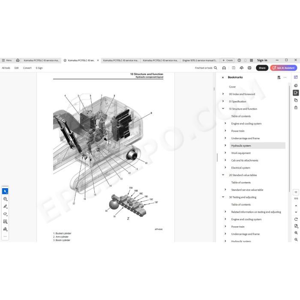The width and height of the screenshot is (300, 300).
Task: Click the Sign in button
Action: pyautogui.click(x=262, y=60)
